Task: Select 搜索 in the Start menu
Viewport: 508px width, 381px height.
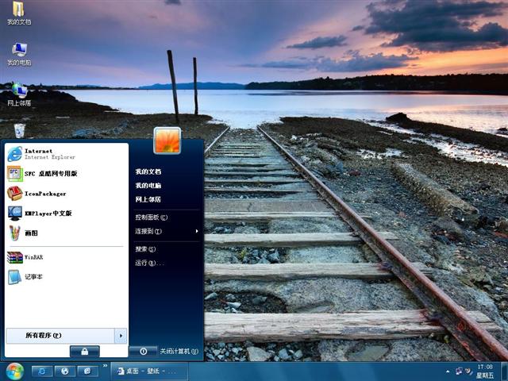Action: tap(145, 248)
